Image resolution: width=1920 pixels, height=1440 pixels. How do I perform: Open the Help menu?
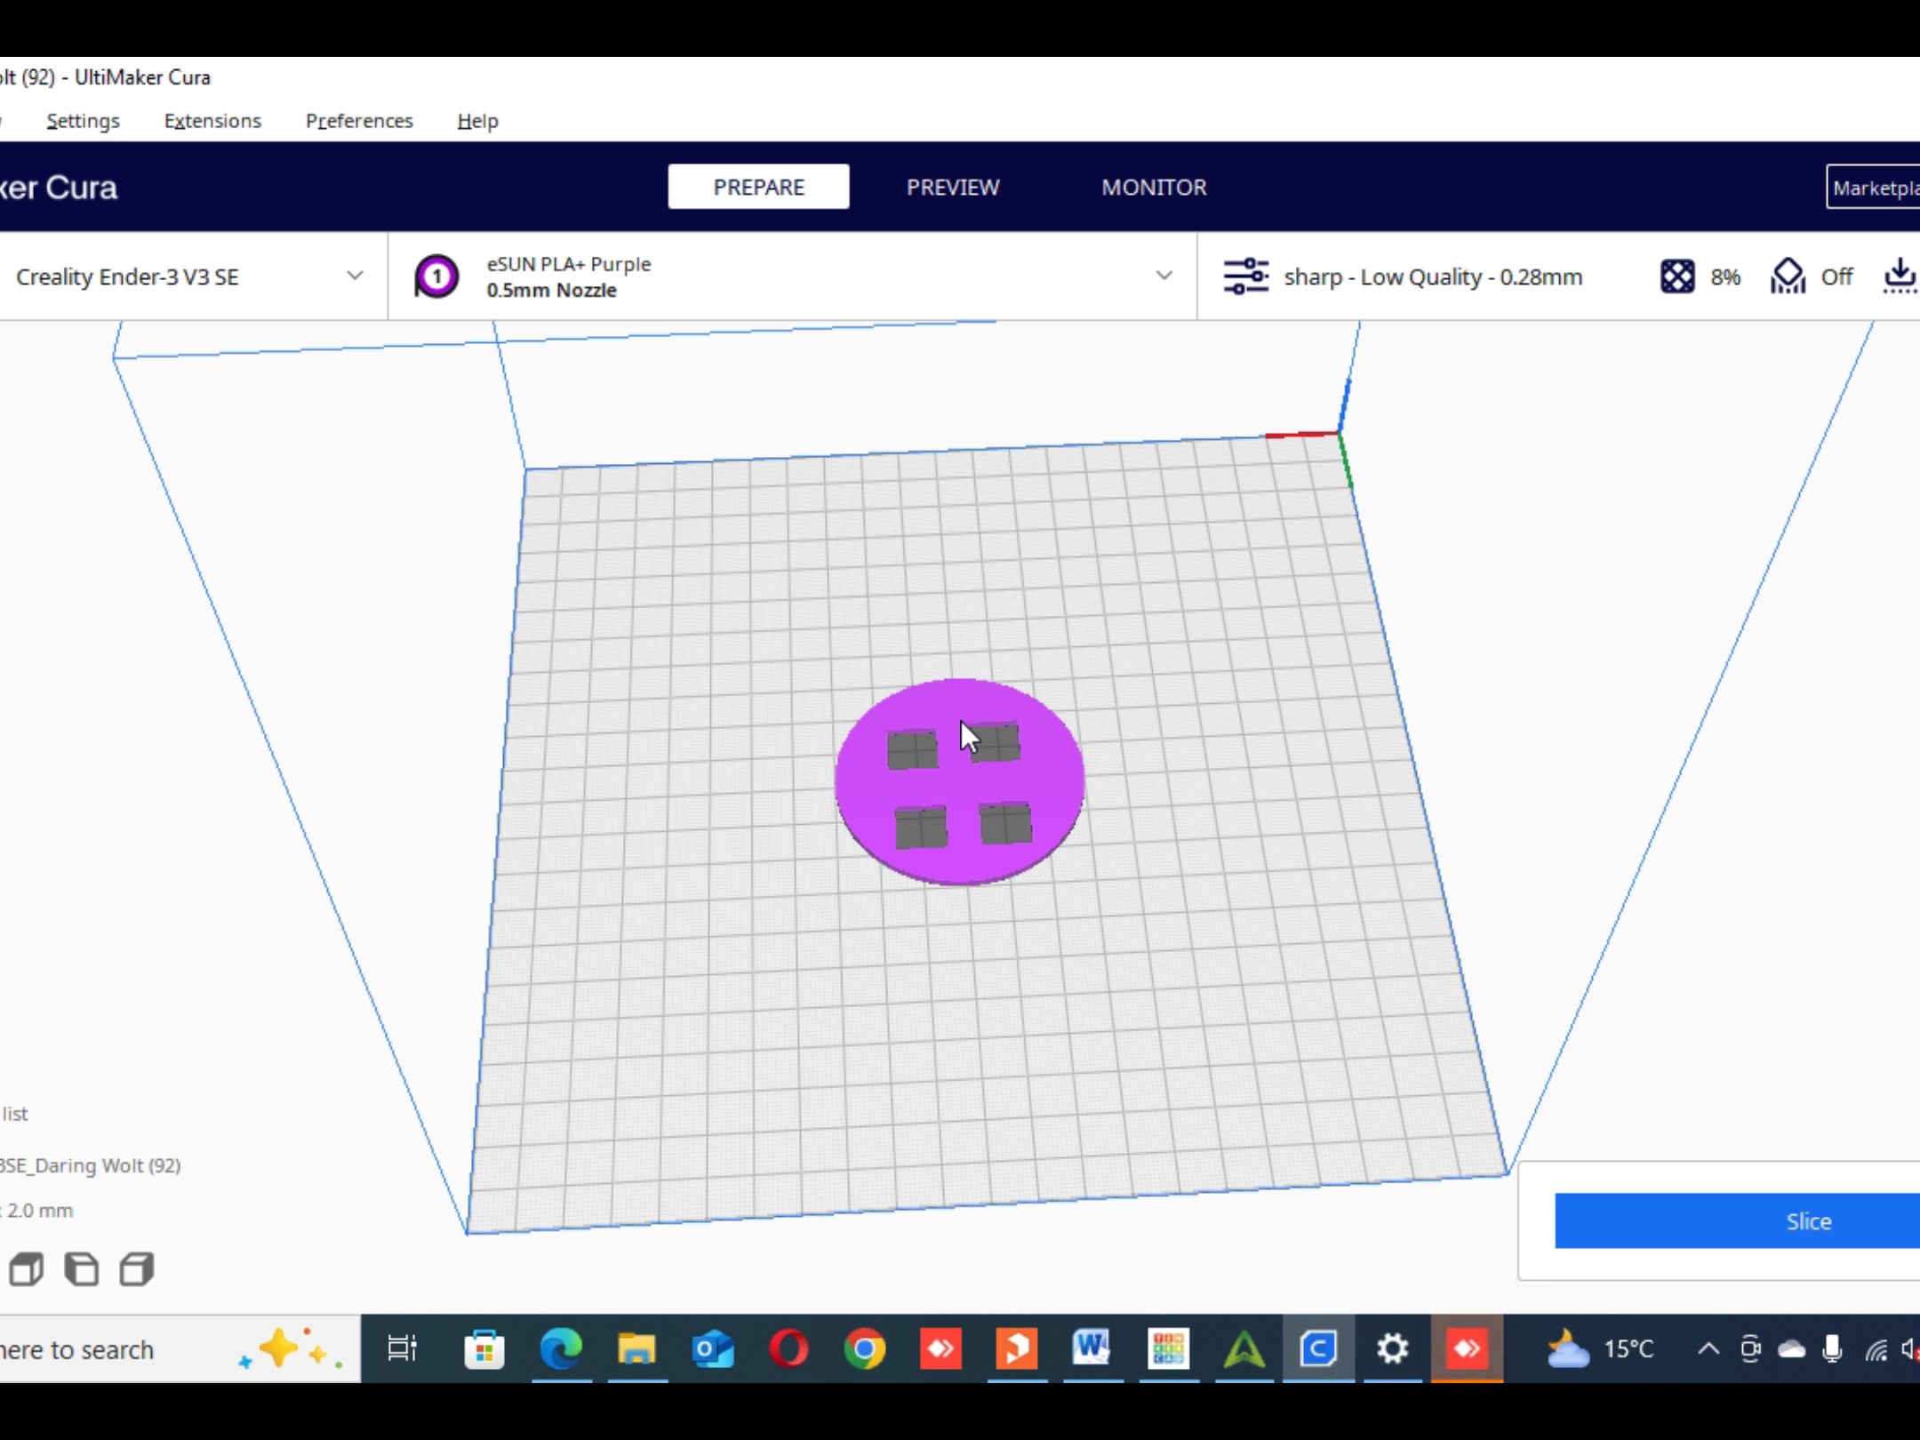point(477,121)
